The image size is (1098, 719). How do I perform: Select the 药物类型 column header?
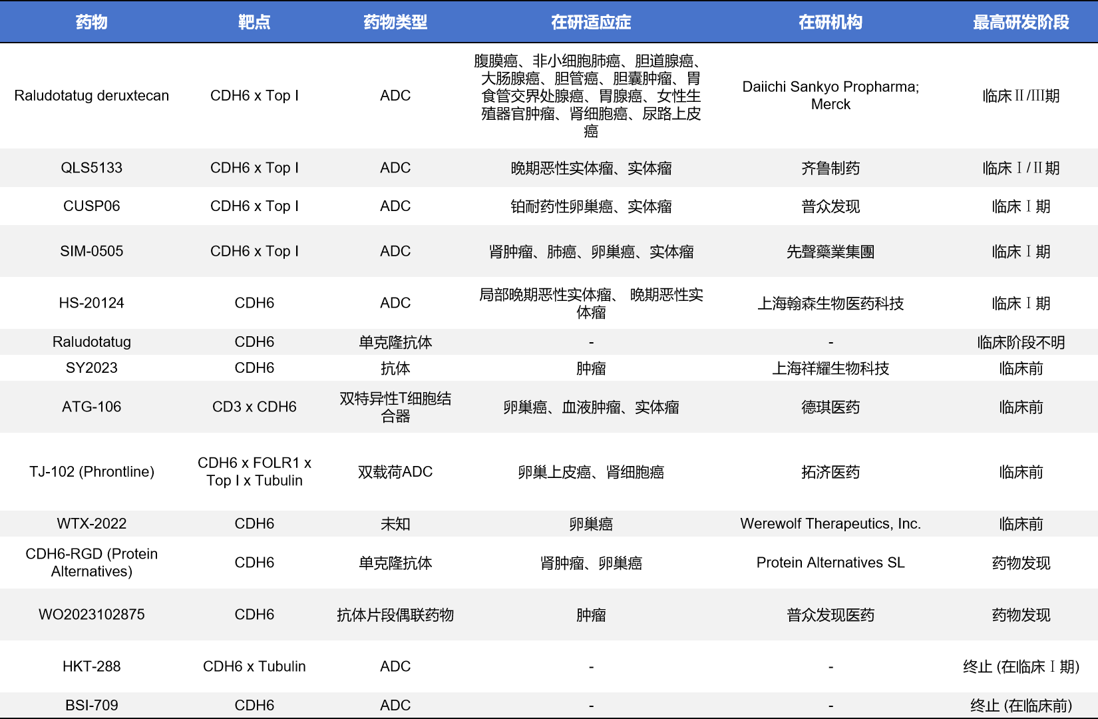pos(395,22)
